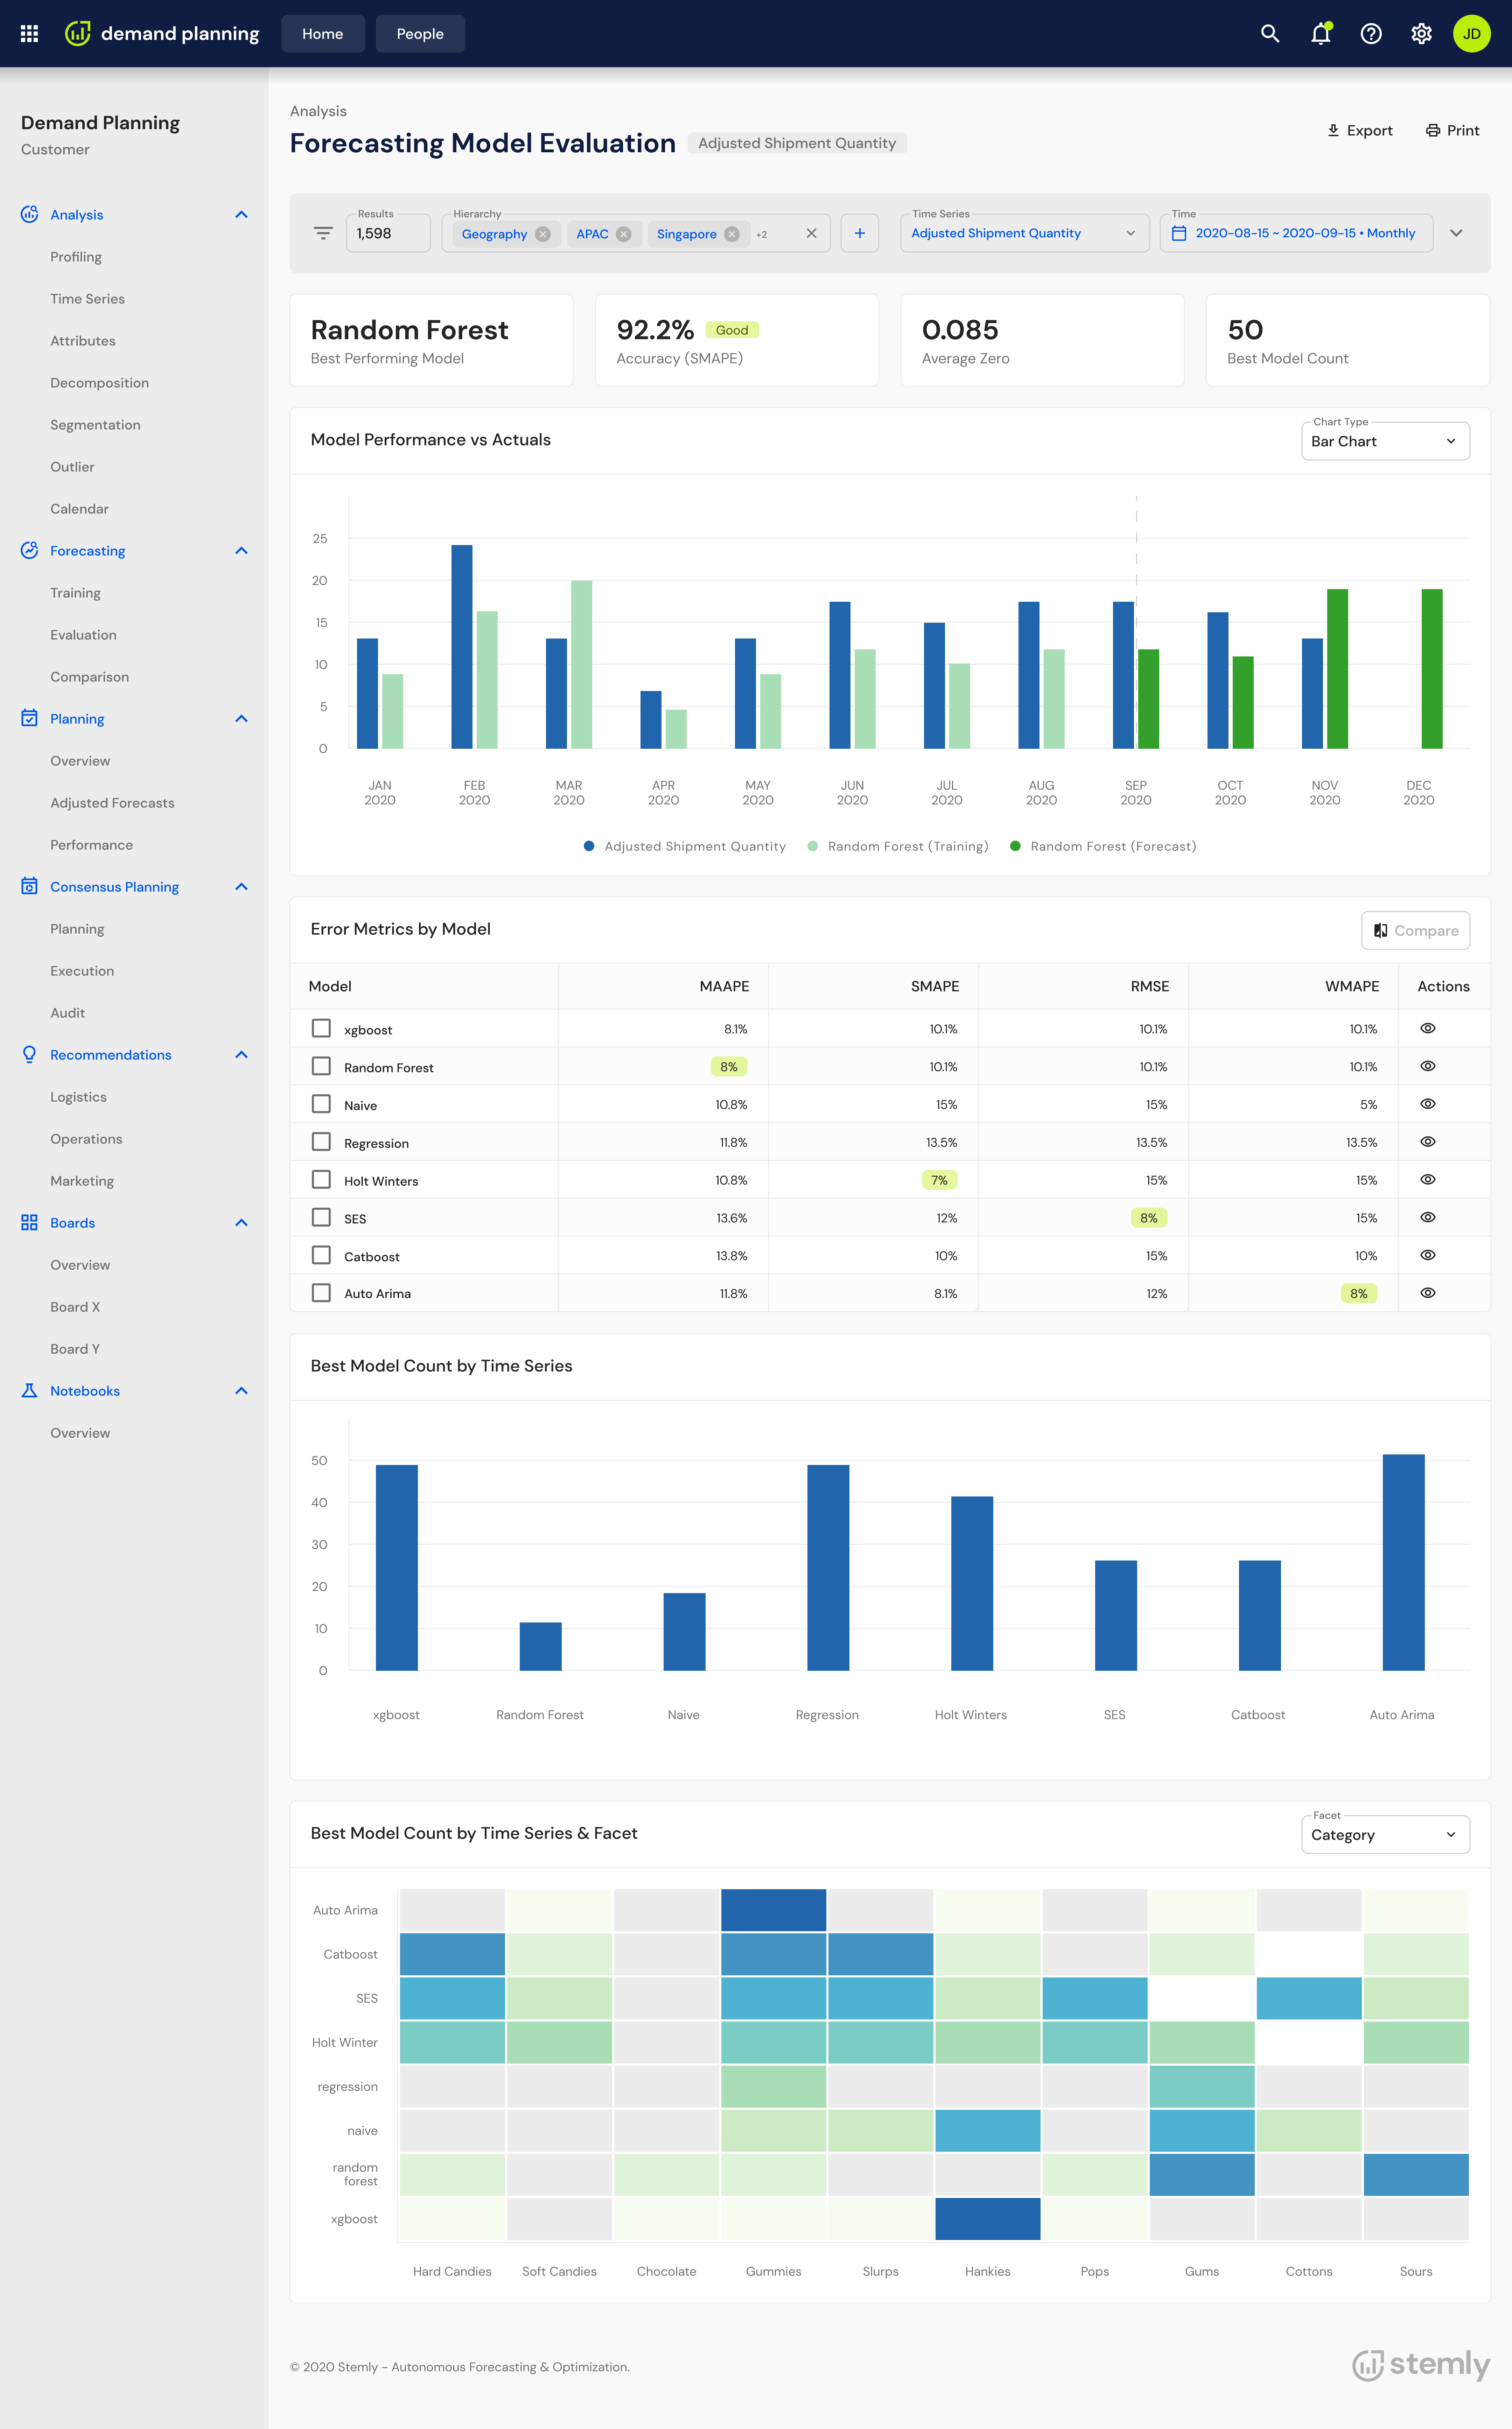
Task: Open the Outlier analysis page
Action: 72,467
